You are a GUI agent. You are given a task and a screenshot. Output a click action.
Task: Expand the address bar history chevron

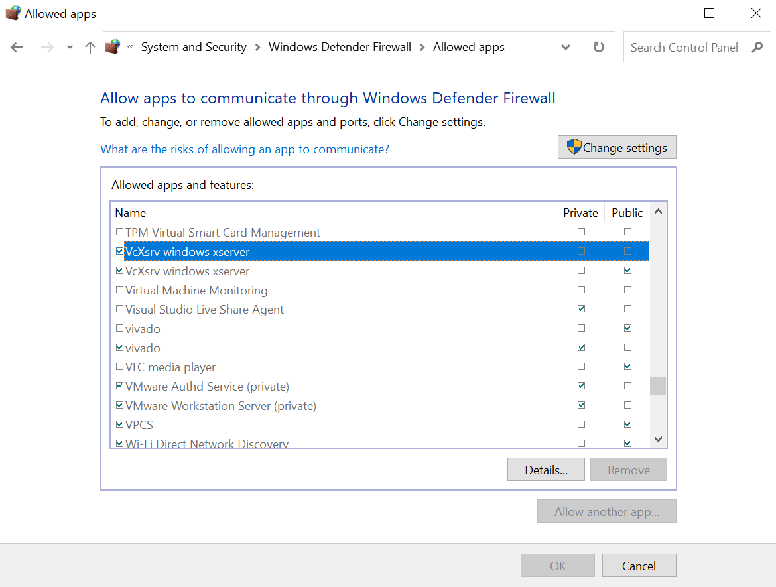tap(566, 48)
